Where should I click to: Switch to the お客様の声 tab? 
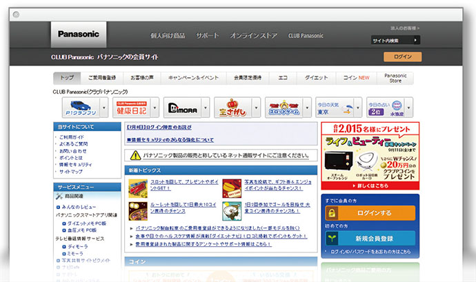[142, 78]
